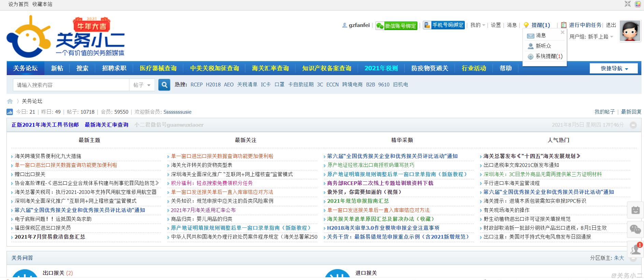Open the 快捷导航 dropdown
This screenshot has height=280, width=644.
[x=614, y=68]
